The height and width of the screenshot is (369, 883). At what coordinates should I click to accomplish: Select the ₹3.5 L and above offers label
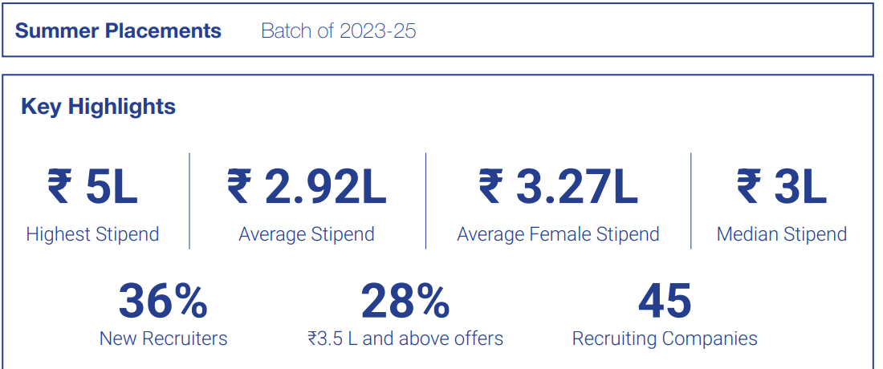coord(405,339)
